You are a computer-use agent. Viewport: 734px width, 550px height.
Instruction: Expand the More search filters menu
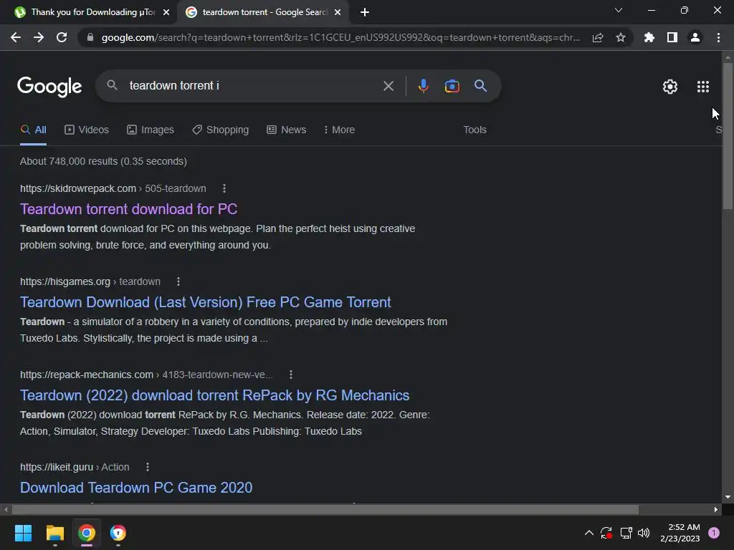[339, 130]
